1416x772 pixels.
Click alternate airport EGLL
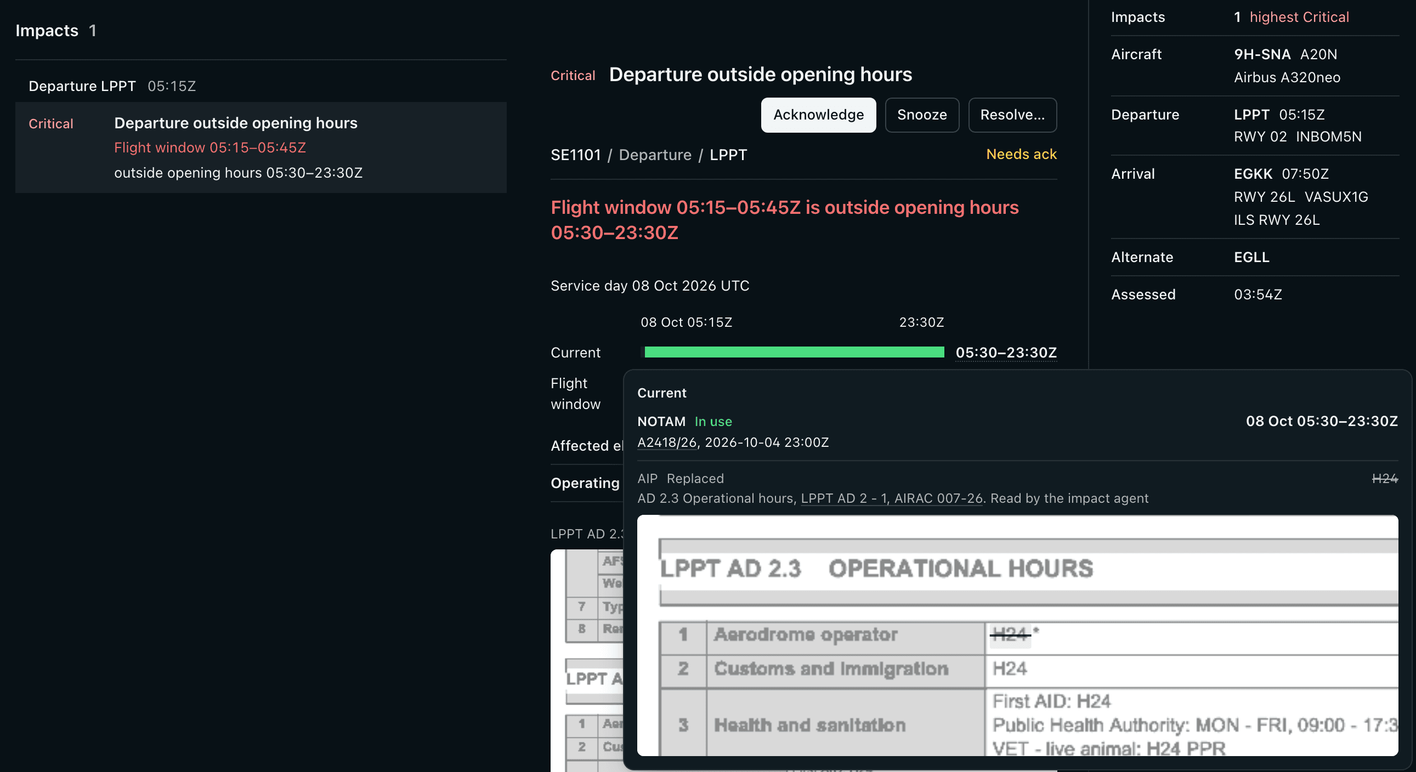[x=1251, y=257]
